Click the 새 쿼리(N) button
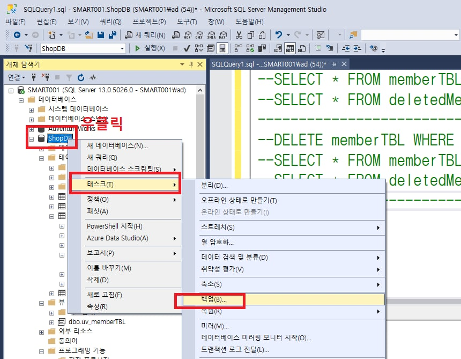The width and height of the screenshot is (461, 359). 145,35
